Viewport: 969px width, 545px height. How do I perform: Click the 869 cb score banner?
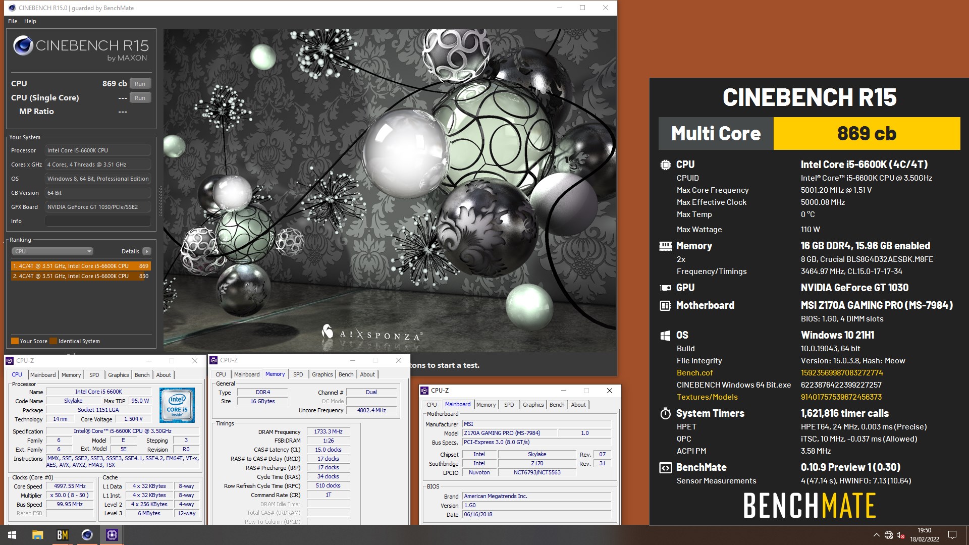867,134
